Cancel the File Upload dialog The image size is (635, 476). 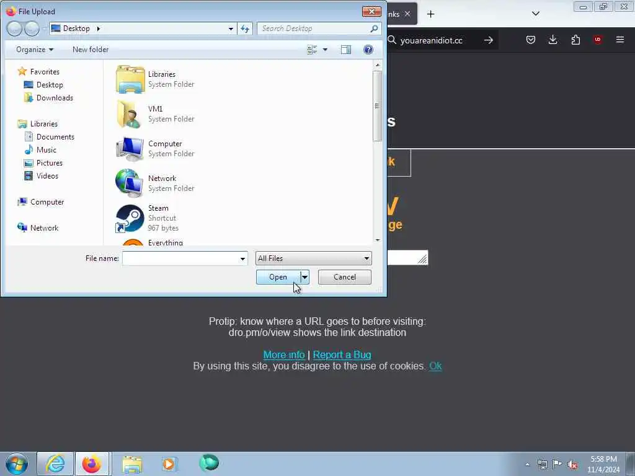345,277
